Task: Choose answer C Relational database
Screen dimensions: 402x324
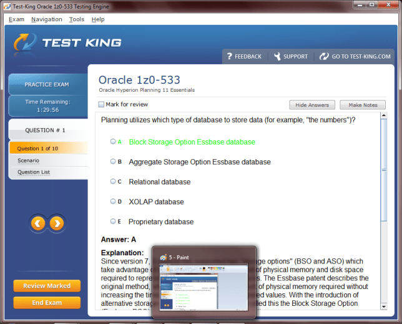Action: click(x=113, y=182)
